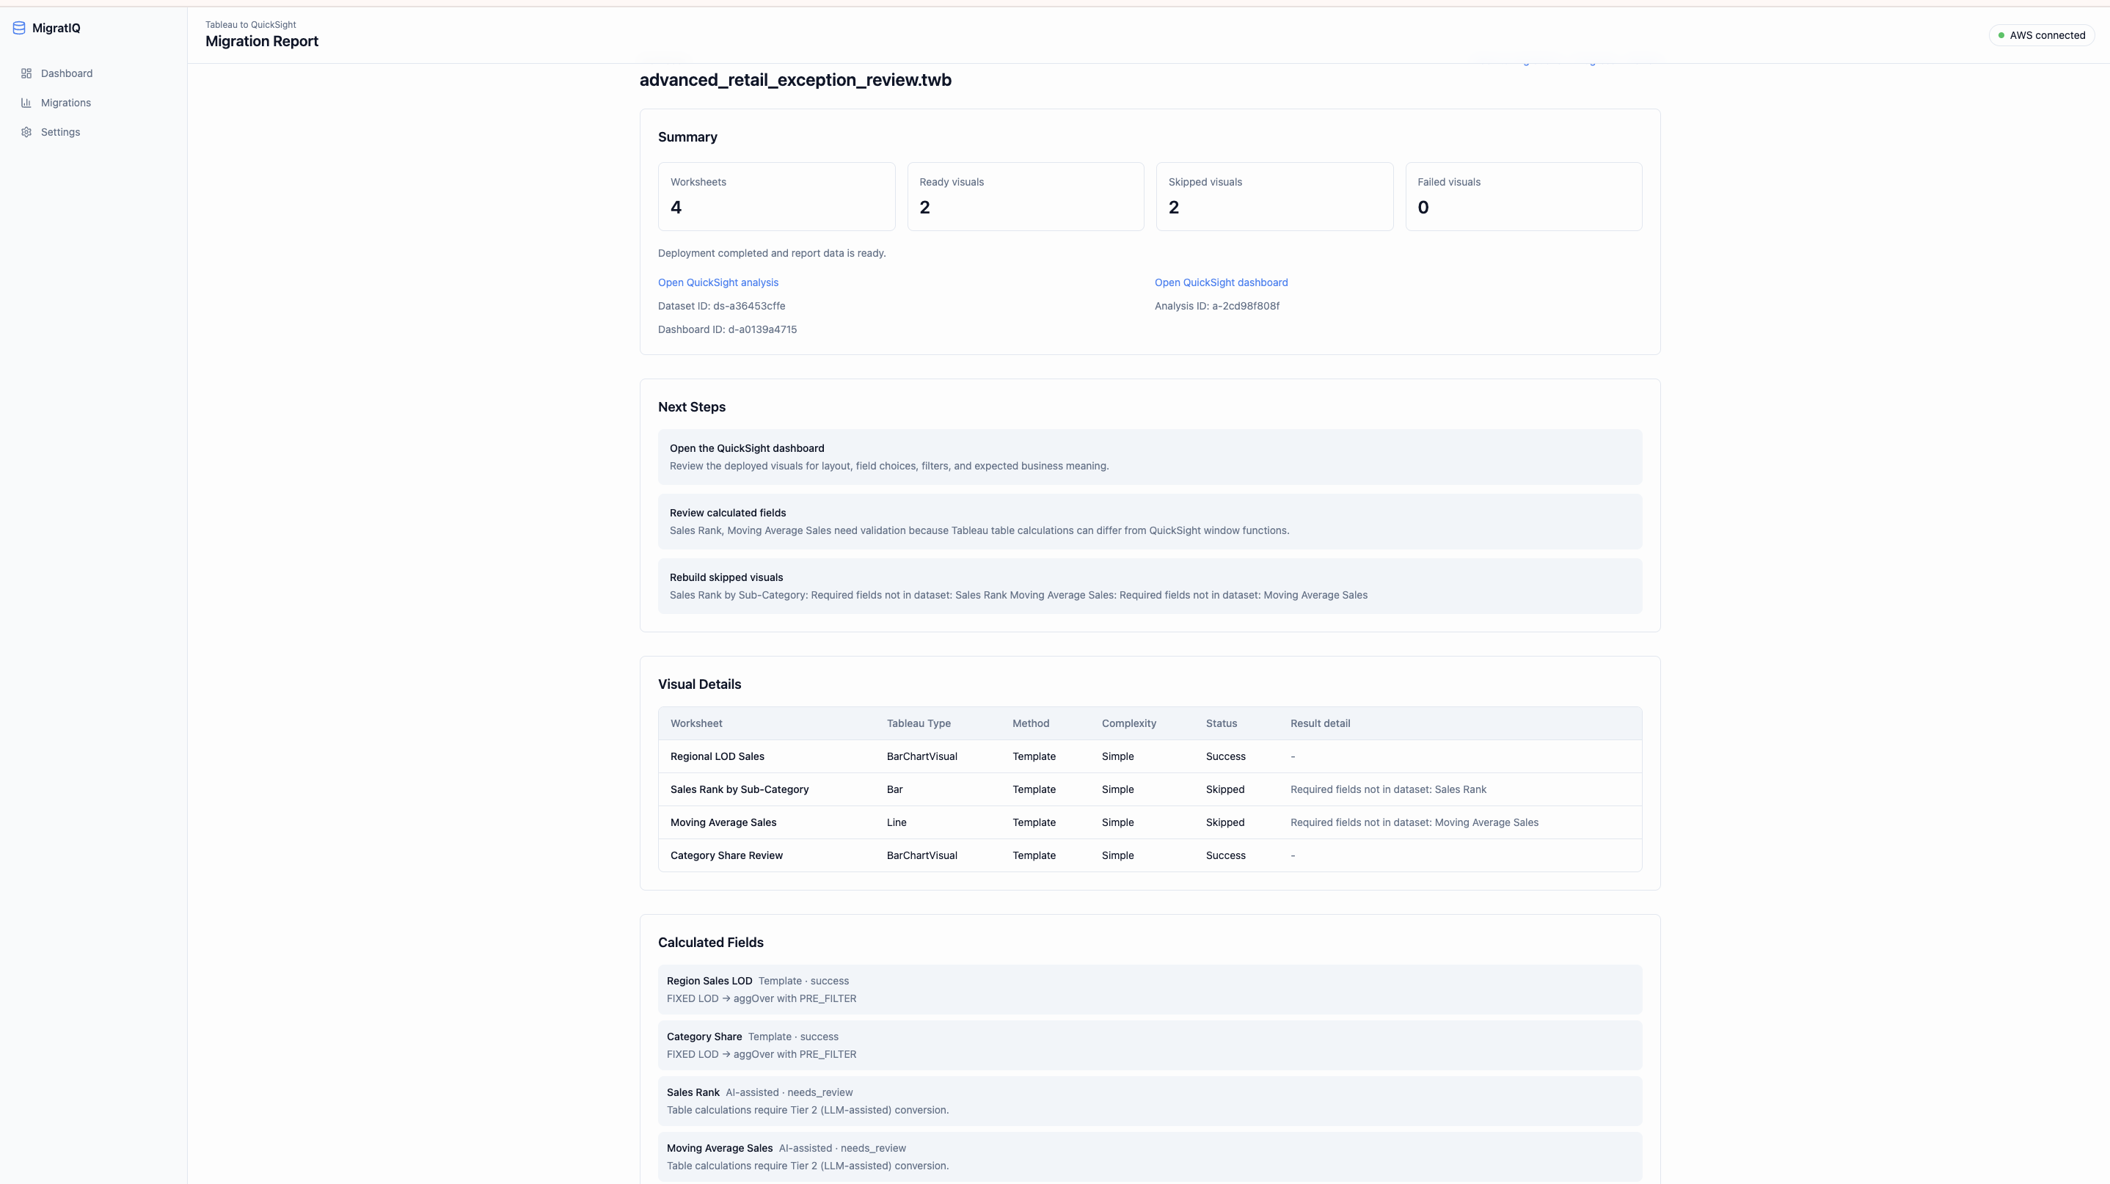Click 'Required fields not in dataset: Moving Average Sales' cell
Screen dimensions: 2110x1184
point(1414,823)
